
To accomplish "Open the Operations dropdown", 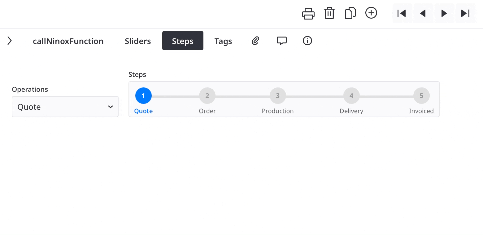I will click(65, 107).
